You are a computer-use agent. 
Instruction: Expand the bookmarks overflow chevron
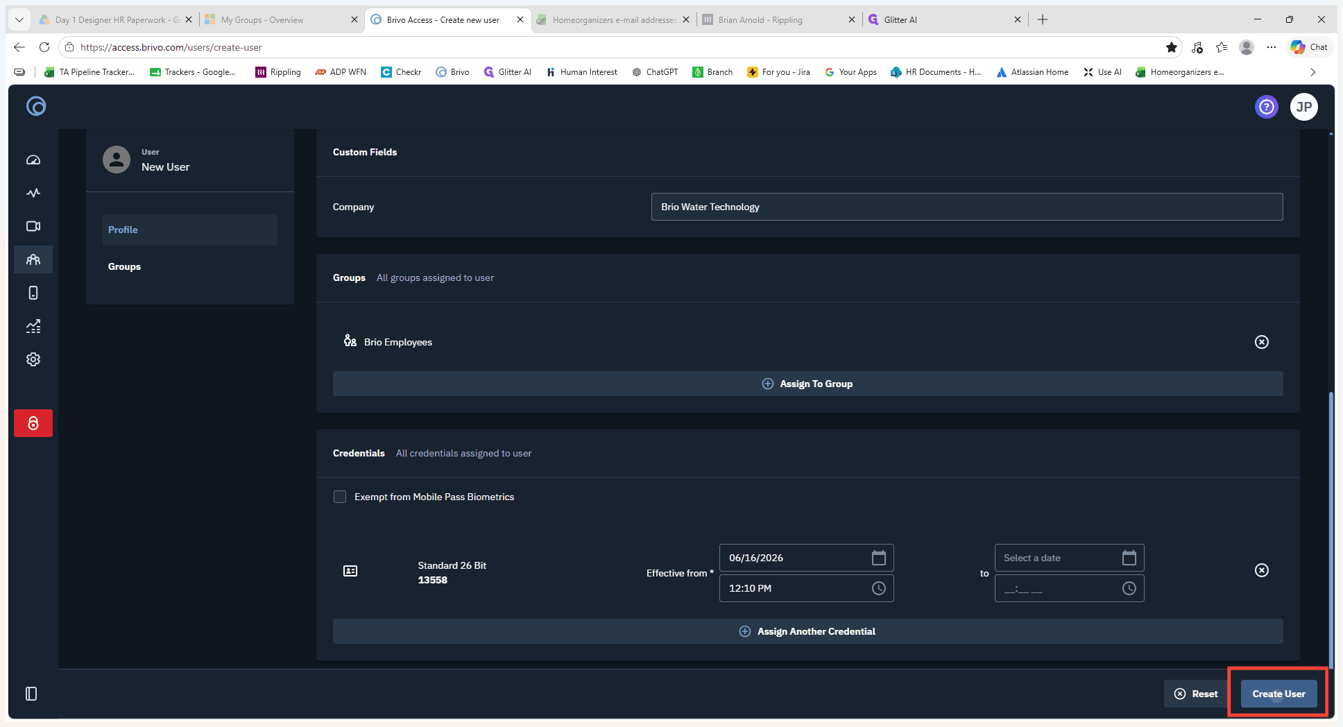tap(1312, 71)
